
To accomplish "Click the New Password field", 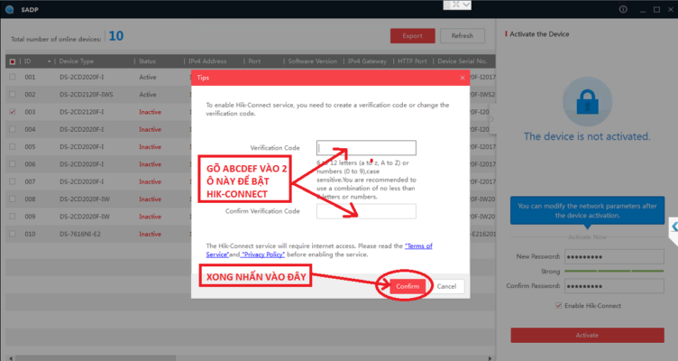I will [614, 256].
